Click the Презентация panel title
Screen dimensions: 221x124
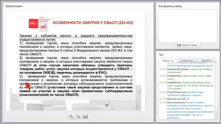(14, 6)
